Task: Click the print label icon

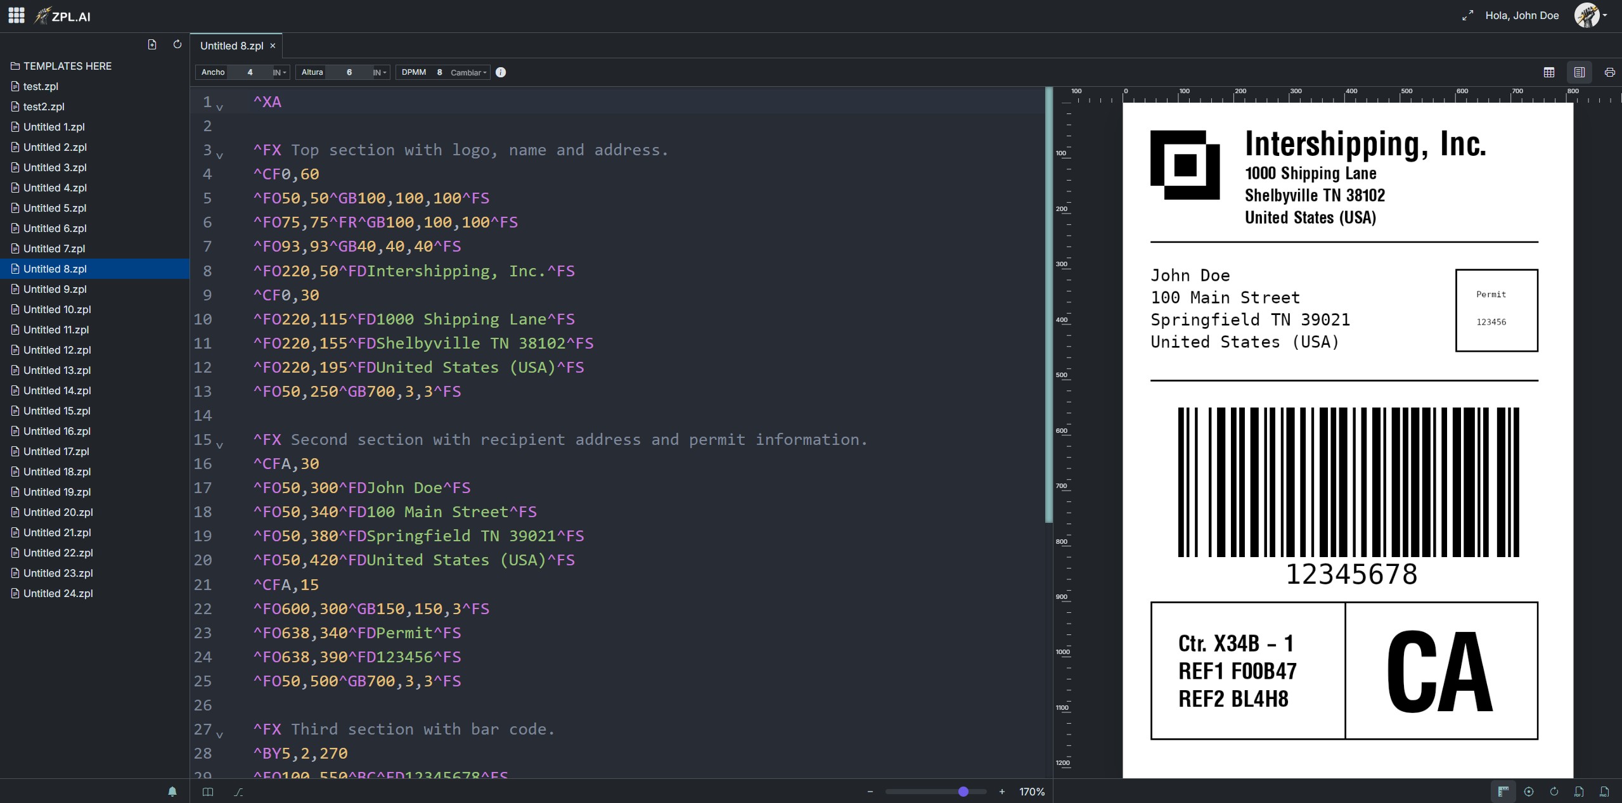Action: (1609, 72)
